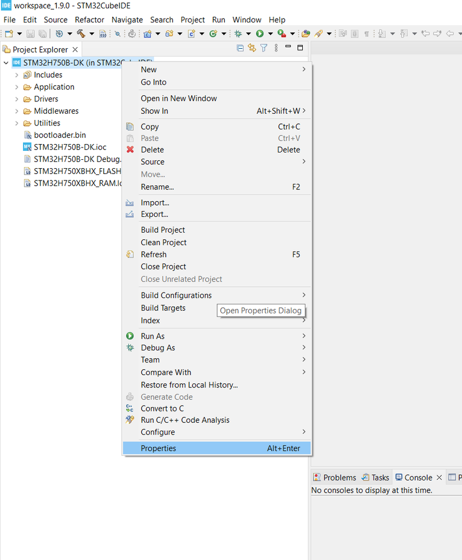Close the Console tab
The image size is (462, 560).
(x=440, y=478)
